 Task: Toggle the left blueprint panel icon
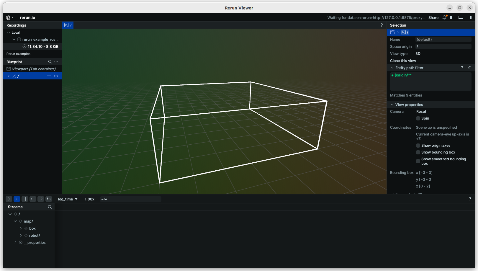(453, 18)
